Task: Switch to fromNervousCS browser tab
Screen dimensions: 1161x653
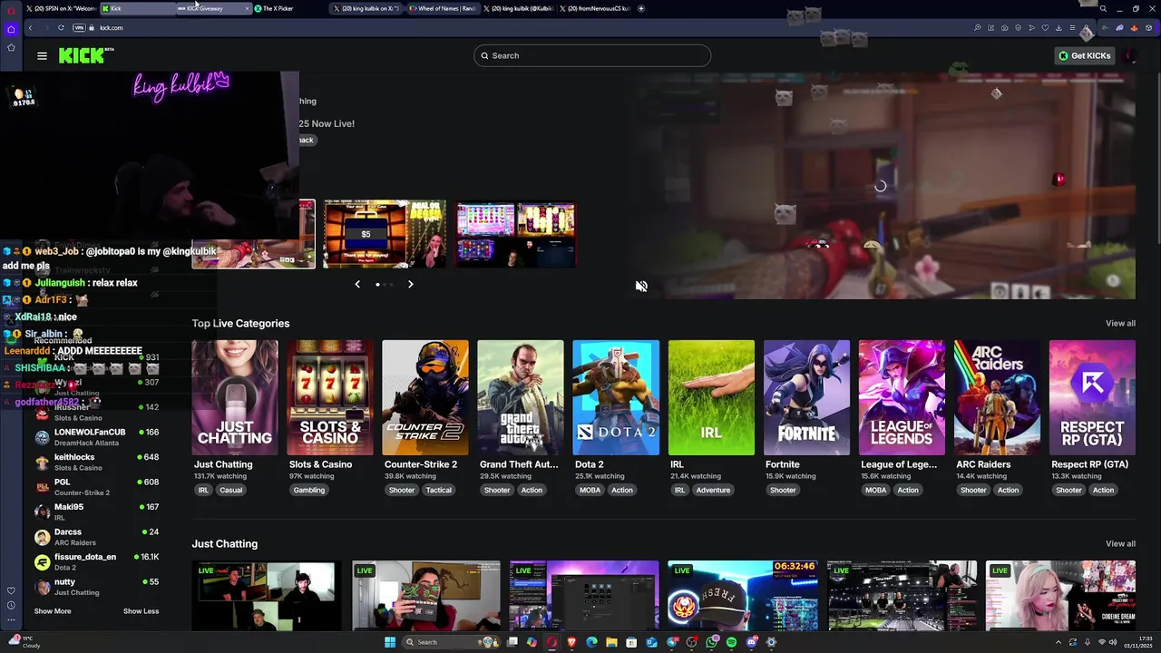Action: click(595, 8)
